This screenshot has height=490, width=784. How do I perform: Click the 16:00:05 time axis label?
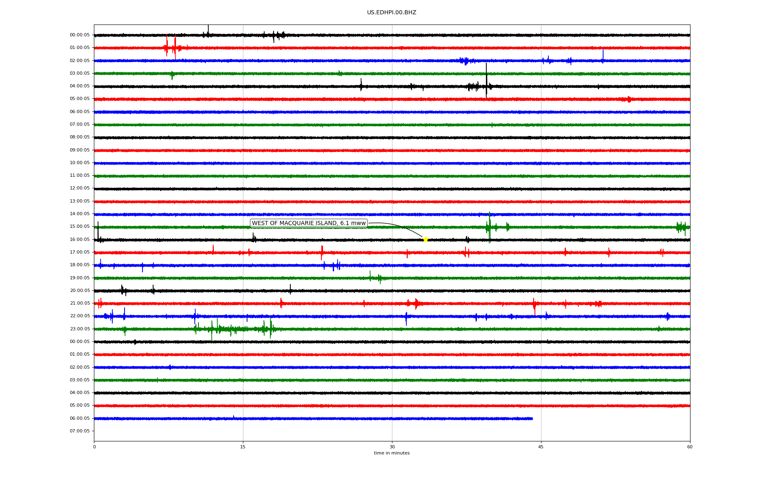point(80,239)
